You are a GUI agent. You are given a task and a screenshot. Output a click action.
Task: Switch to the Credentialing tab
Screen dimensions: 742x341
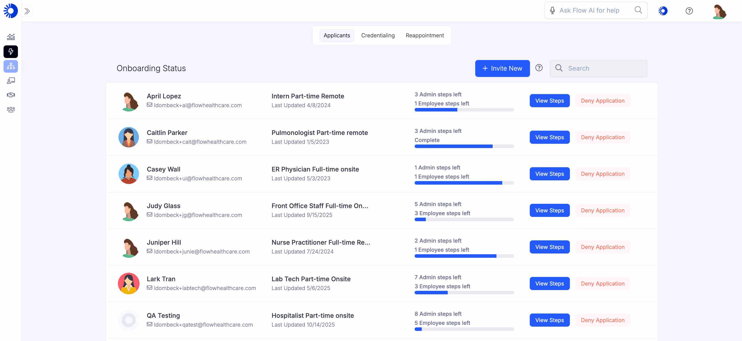(378, 35)
